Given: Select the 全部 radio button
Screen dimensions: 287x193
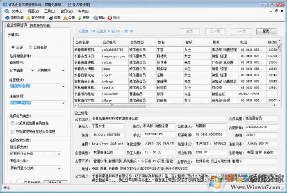Looking at the screenshot, I should [13, 47].
